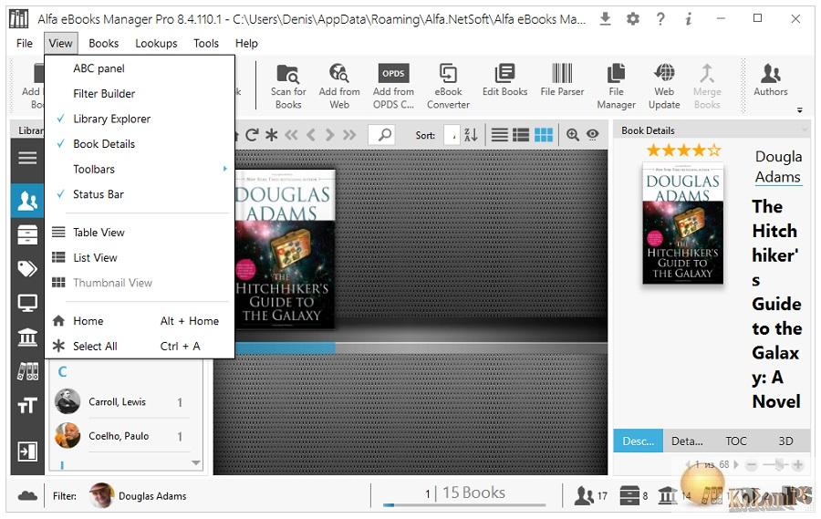Click the question mark help icon
Screen dimensions: 821x519
(x=660, y=19)
